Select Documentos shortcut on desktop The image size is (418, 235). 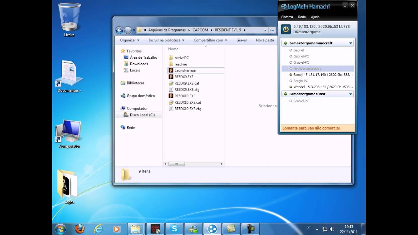click(x=69, y=76)
